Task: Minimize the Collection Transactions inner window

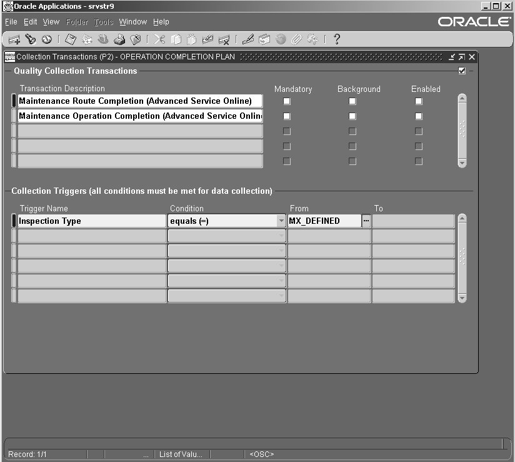Action: tap(452, 57)
